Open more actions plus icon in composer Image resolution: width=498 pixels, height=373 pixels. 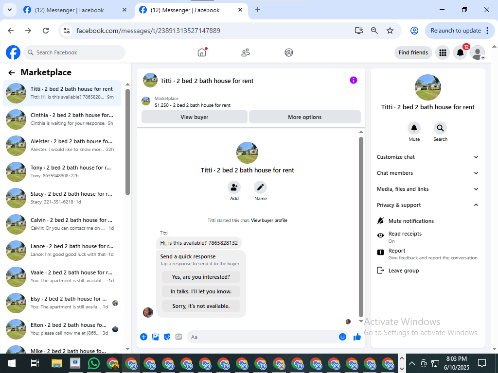pyautogui.click(x=143, y=337)
